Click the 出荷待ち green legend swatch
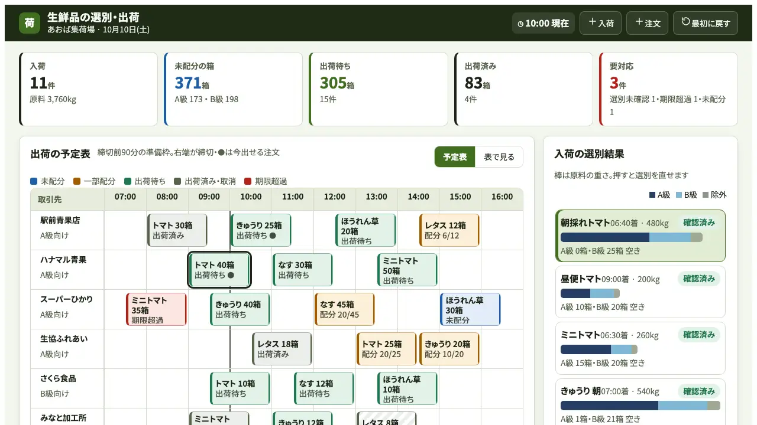This screenshot has height=425, width=757. (128, 181)
